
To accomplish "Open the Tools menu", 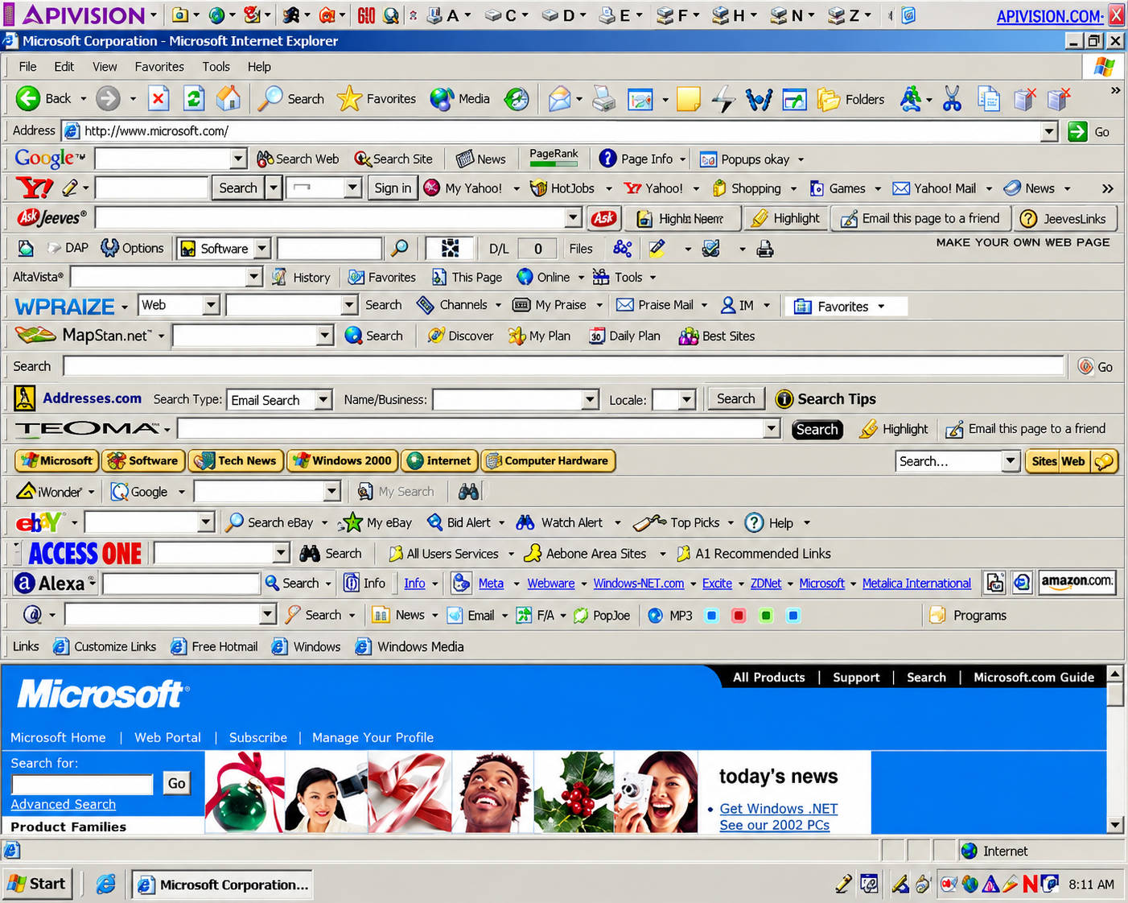I will [x=216, y=67].
